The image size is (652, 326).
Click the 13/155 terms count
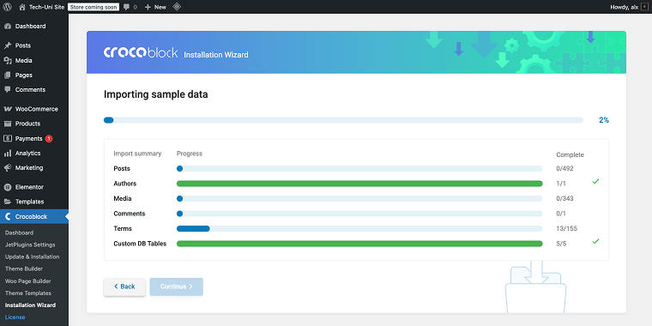[566, 229]
